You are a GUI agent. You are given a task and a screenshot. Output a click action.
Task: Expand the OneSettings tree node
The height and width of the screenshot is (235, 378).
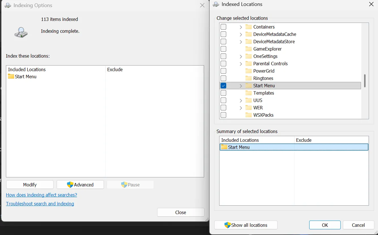[x=241, y=56]
